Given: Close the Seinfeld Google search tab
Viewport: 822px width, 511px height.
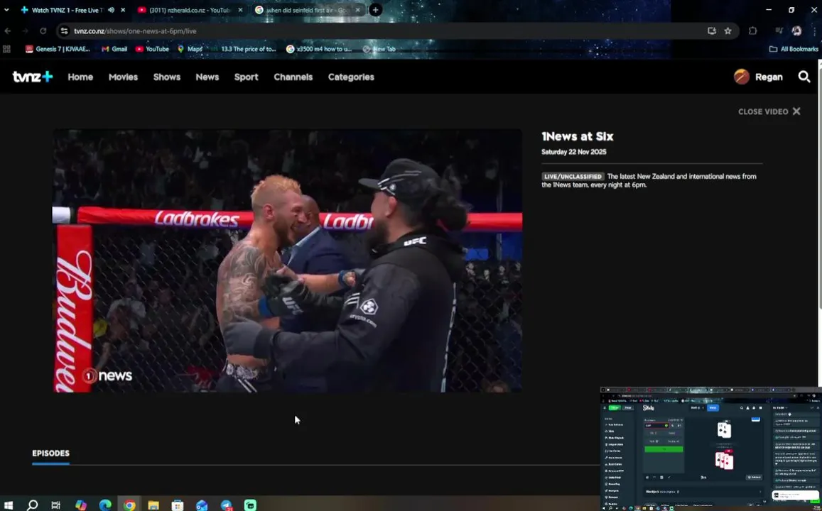Looking at the screenshot, I should tap(357, 10).
